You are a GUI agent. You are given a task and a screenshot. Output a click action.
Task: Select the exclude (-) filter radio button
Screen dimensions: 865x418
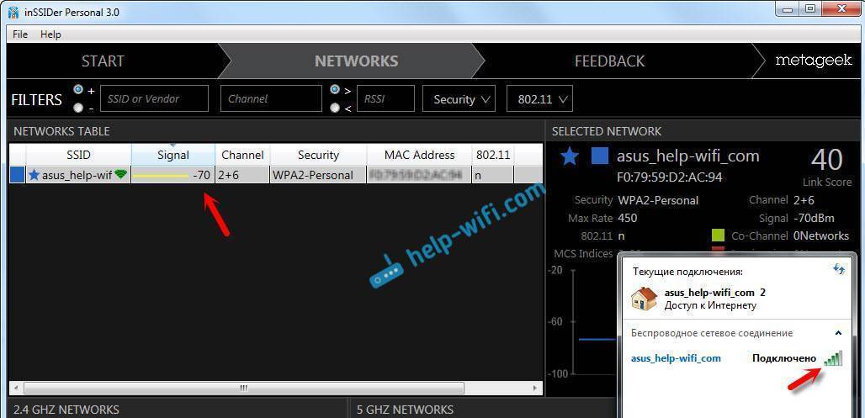point(77,108)
